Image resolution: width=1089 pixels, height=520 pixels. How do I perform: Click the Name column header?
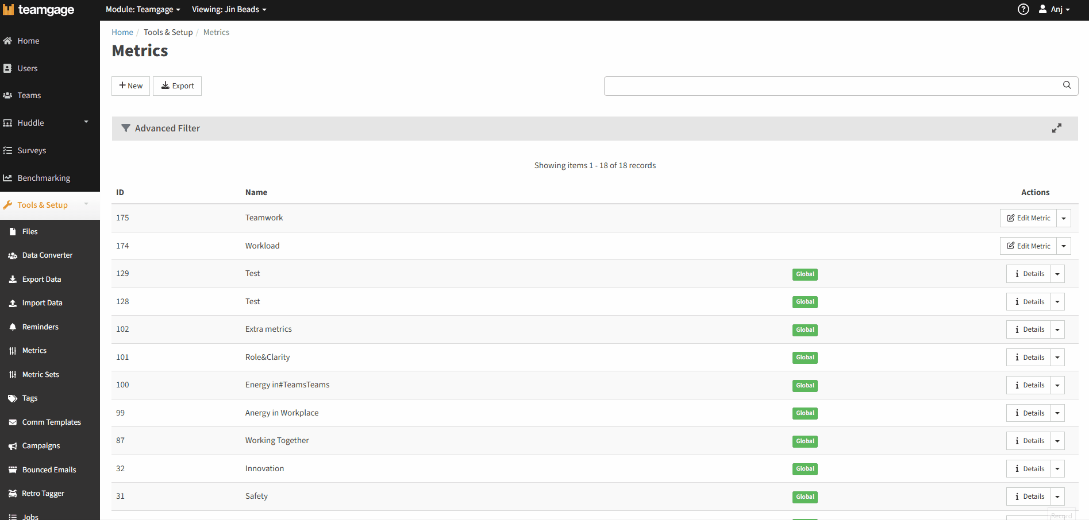click(x=256, y=192)
